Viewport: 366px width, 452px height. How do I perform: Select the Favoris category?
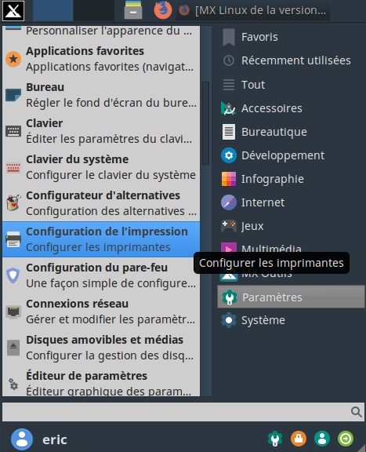point(291,37)
